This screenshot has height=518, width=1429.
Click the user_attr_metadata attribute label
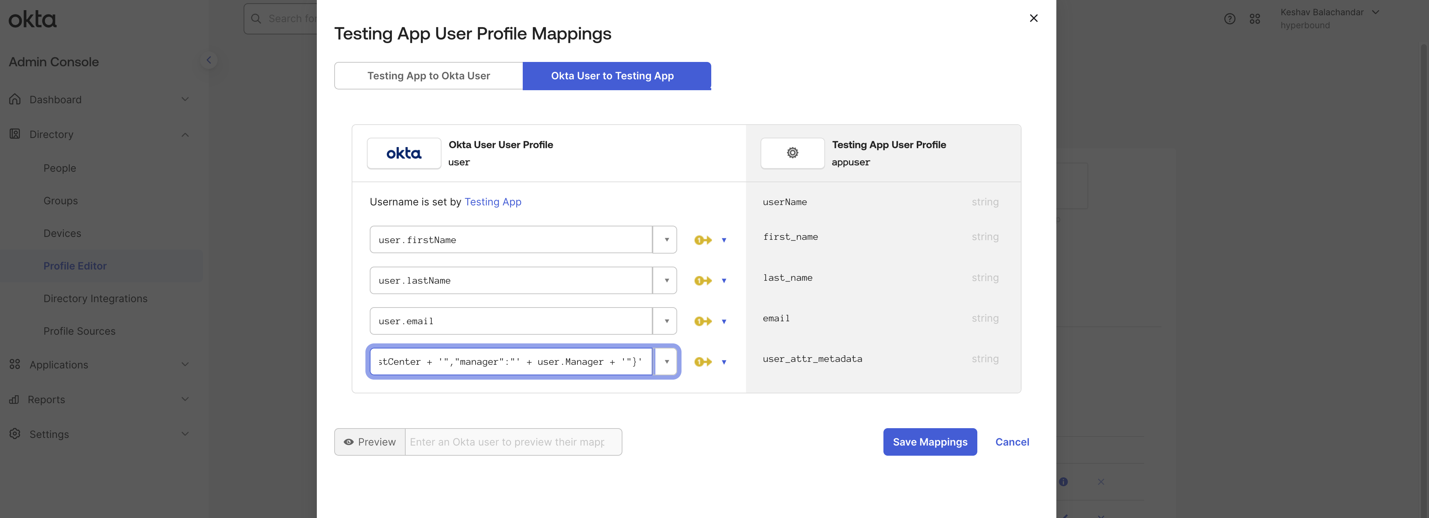pos(812,359)
